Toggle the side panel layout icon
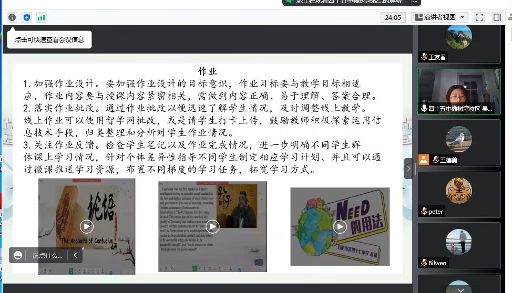 point(497,17)
